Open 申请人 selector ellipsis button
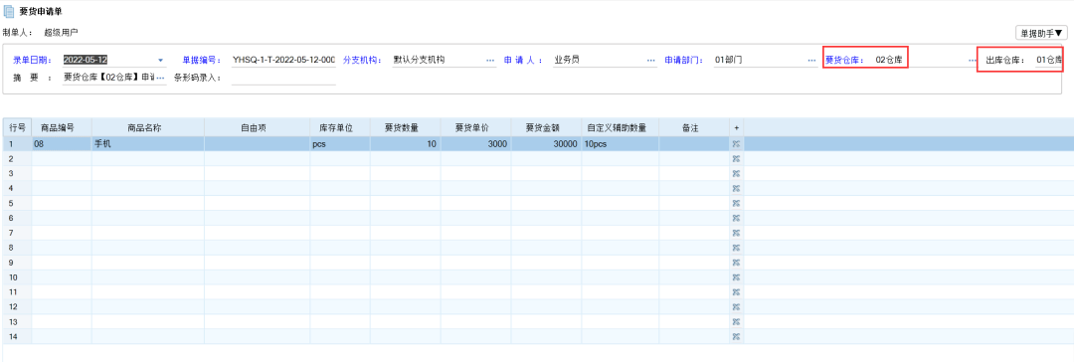This screenshot has width=1074, height=362. tap(650, 61)
